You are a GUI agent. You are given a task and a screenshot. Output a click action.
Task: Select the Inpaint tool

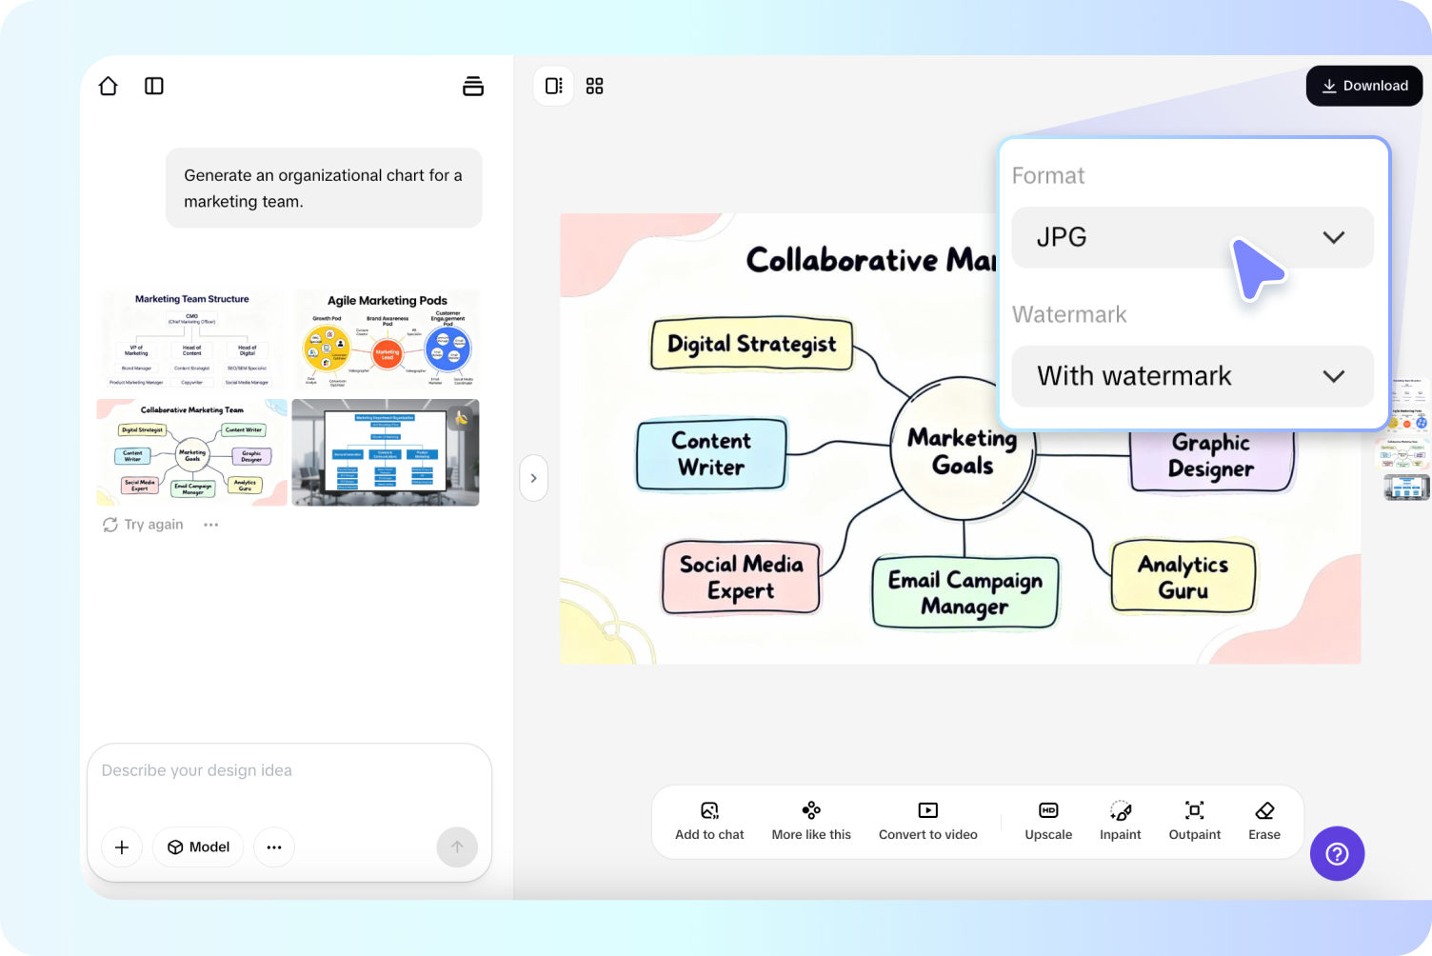pos(1121,819)
